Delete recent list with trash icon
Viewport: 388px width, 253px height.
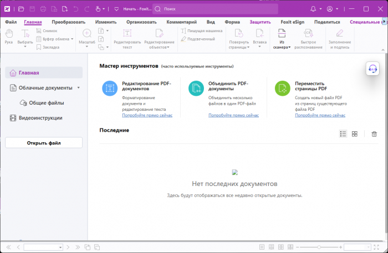click(374, 134)
